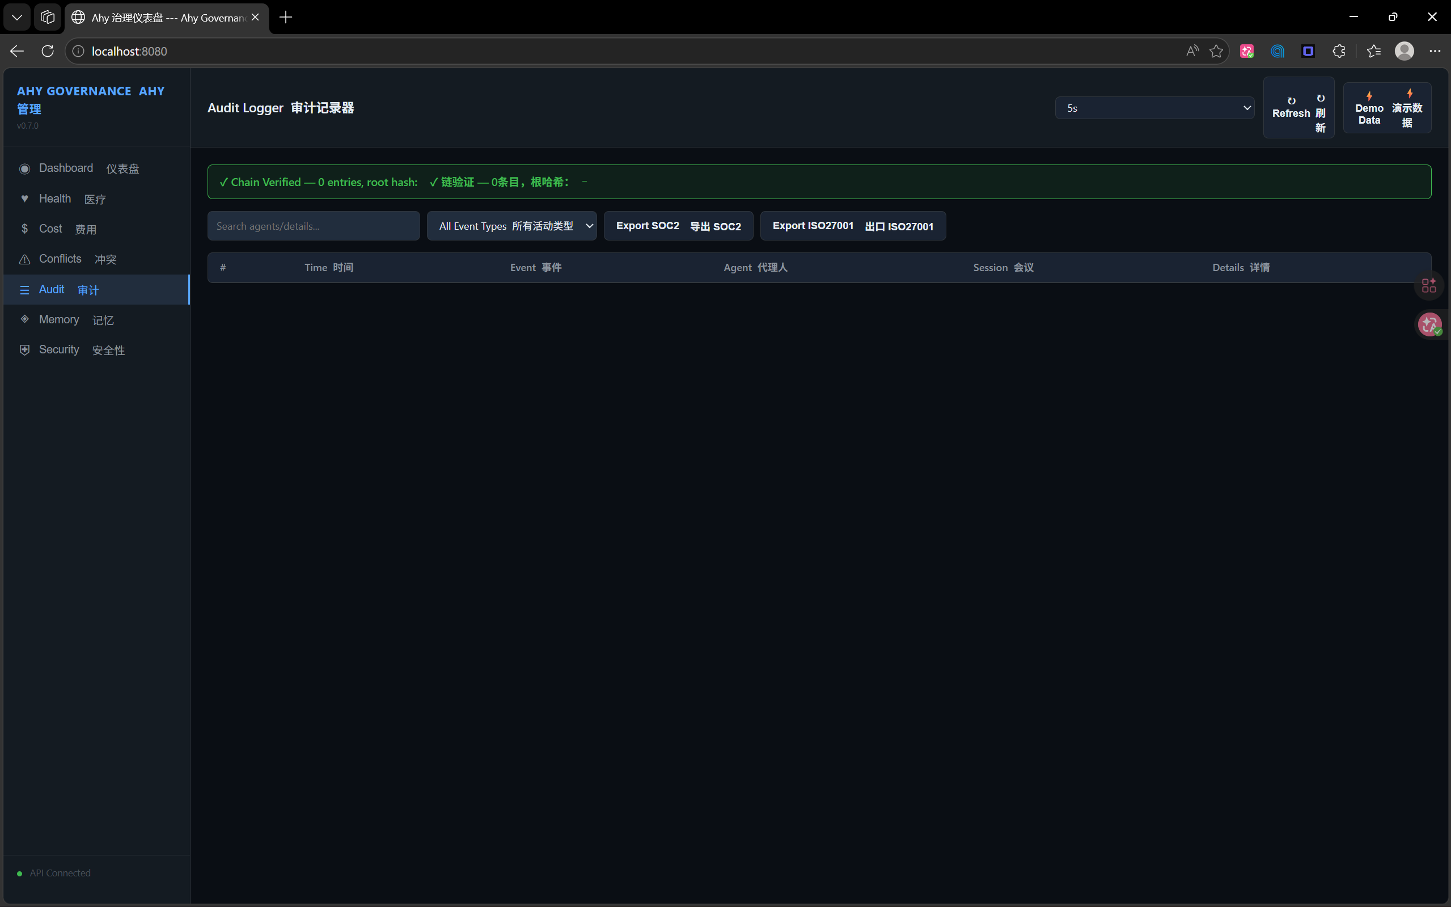Open the Extensions puzzle icon
Image resolution: width=1451 pixels, height=907 pixels.
click(x=1339, y=51)
